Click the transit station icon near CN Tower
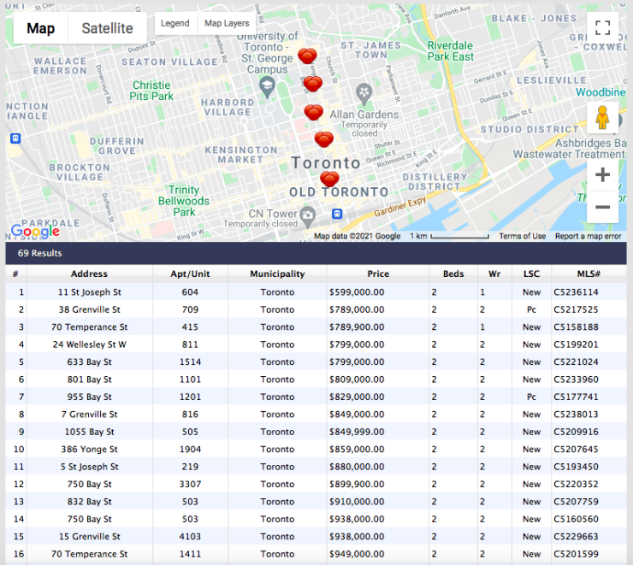 coord(337,214)
